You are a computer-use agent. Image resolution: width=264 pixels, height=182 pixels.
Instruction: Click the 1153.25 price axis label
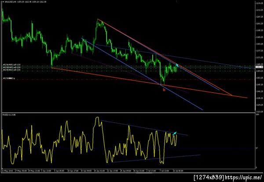coord(260,78)
